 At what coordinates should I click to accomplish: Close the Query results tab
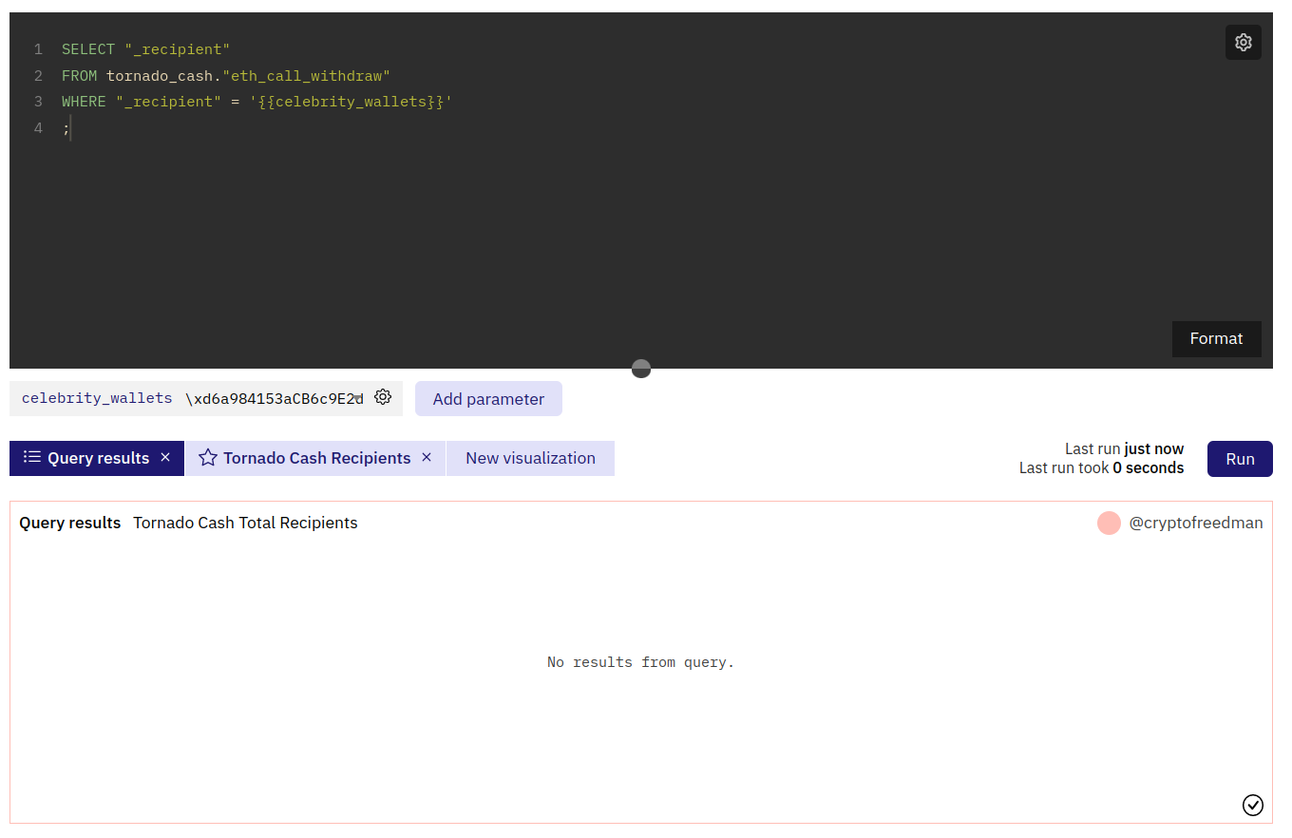165,458
